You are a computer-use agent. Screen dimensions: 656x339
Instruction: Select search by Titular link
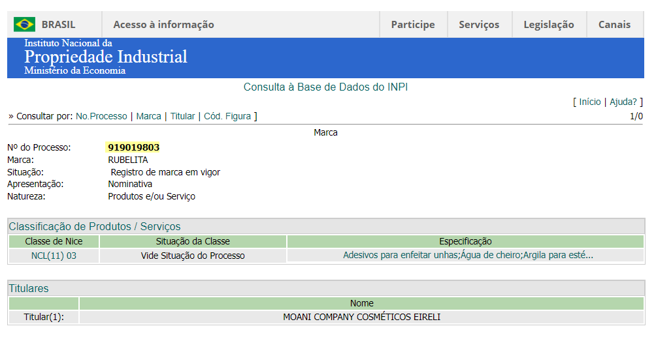coord(182,116)
